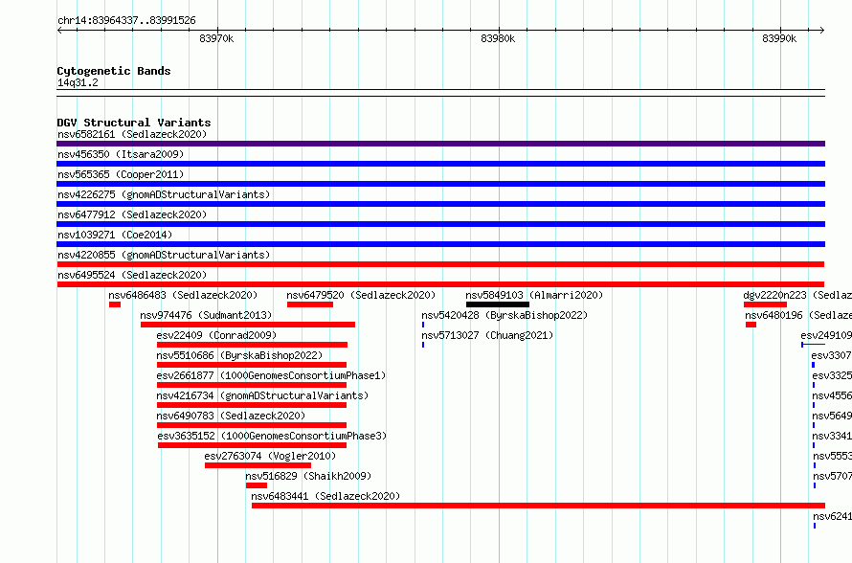The width and height of the screenshot is (852, 563).
Task: Open esv2763074 (Vogler2010) label
Action: click(270, 456)
